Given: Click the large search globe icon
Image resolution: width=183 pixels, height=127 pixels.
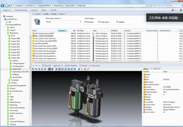Looking at the screenshot, I should pyautogui.click(x=37, y=21).
